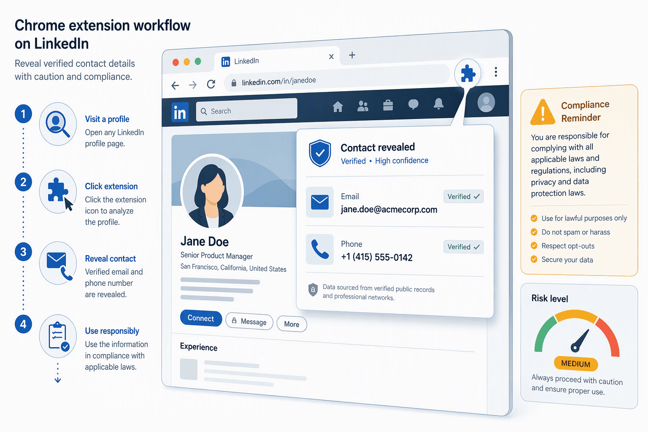Click the browser forward arrow
Image resolution: width=648 pixels, height=432 pixels.
click(193, 85)
